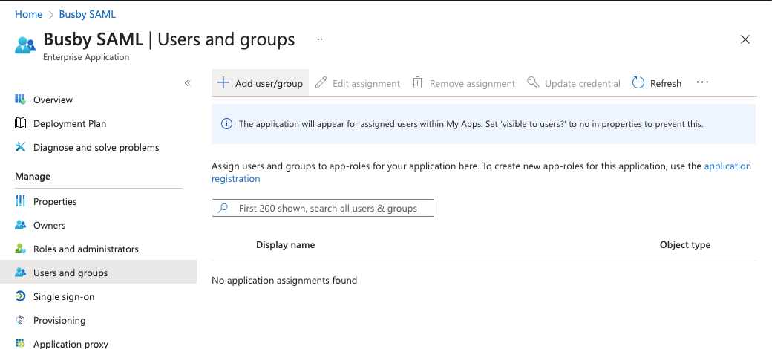Click the info icon in the blue banner
The image size is (772, 349).
tap(226, 123)
